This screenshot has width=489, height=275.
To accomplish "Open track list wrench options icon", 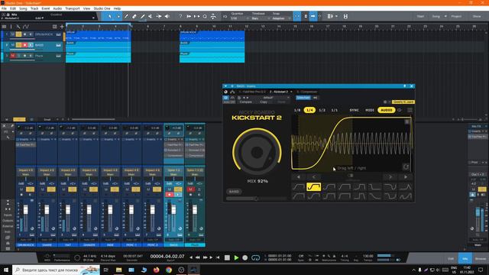I will [x=18, y=27].
